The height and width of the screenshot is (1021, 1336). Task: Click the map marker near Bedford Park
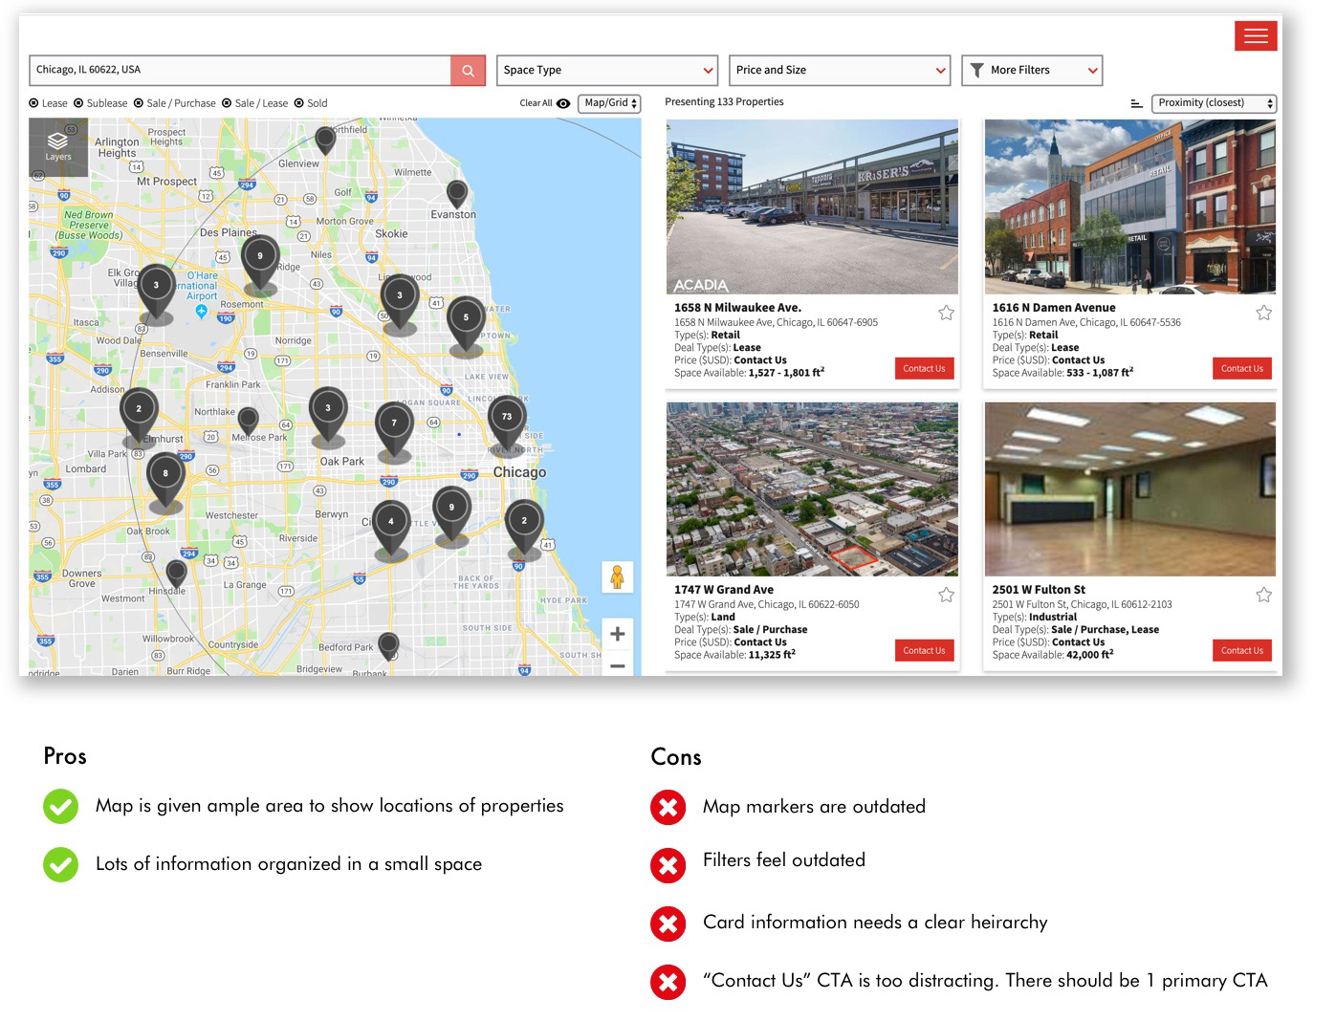(x=388, y=644)
